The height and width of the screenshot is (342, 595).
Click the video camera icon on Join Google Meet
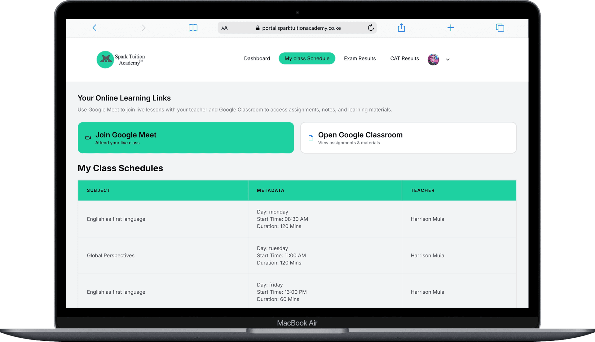click(88, 138)
